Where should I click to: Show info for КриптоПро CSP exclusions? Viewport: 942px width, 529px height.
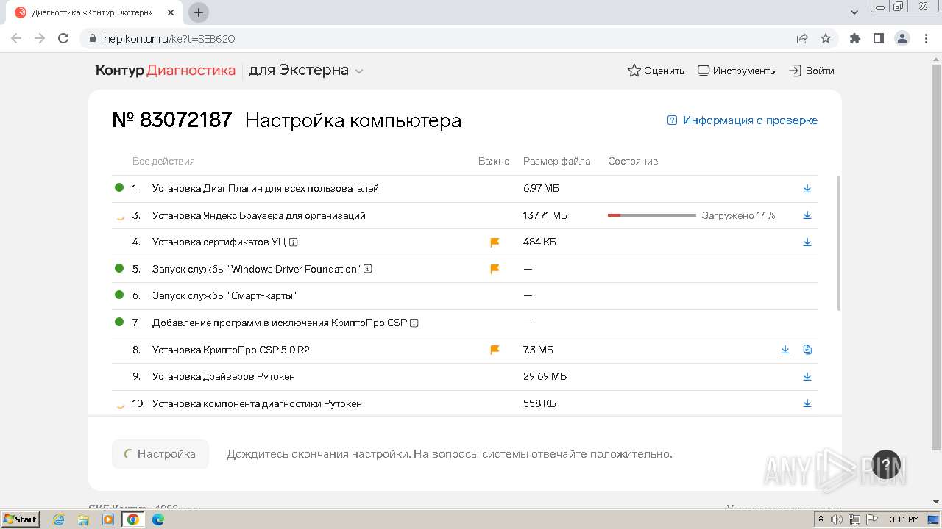tap(414, 323)
